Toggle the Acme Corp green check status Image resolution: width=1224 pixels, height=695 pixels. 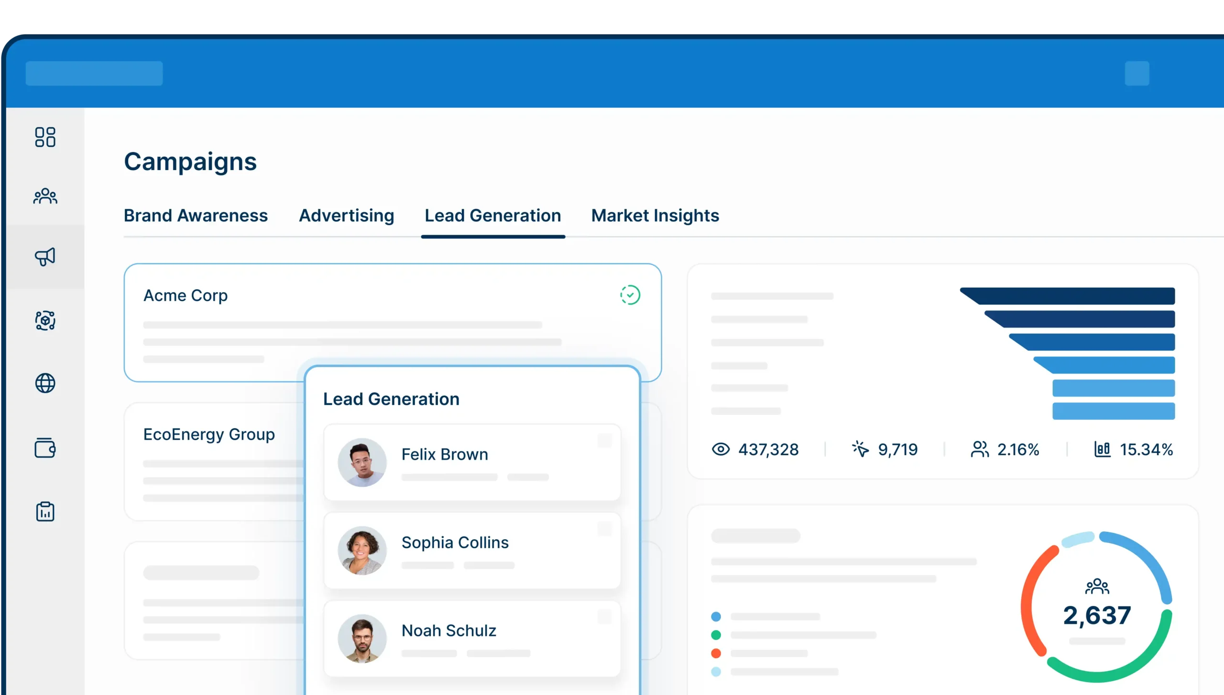(630, 295)
